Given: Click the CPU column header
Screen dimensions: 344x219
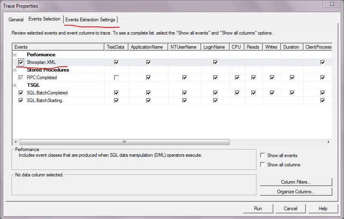Looking at the screenshot, I should [237, 47].
